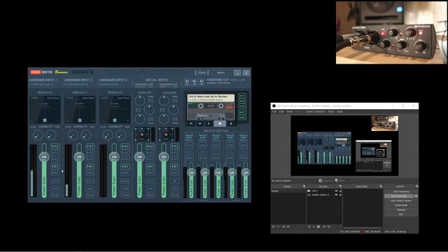Open the OBS Edit menu
This screenshot has width=448, height=252.
(281, 112)
